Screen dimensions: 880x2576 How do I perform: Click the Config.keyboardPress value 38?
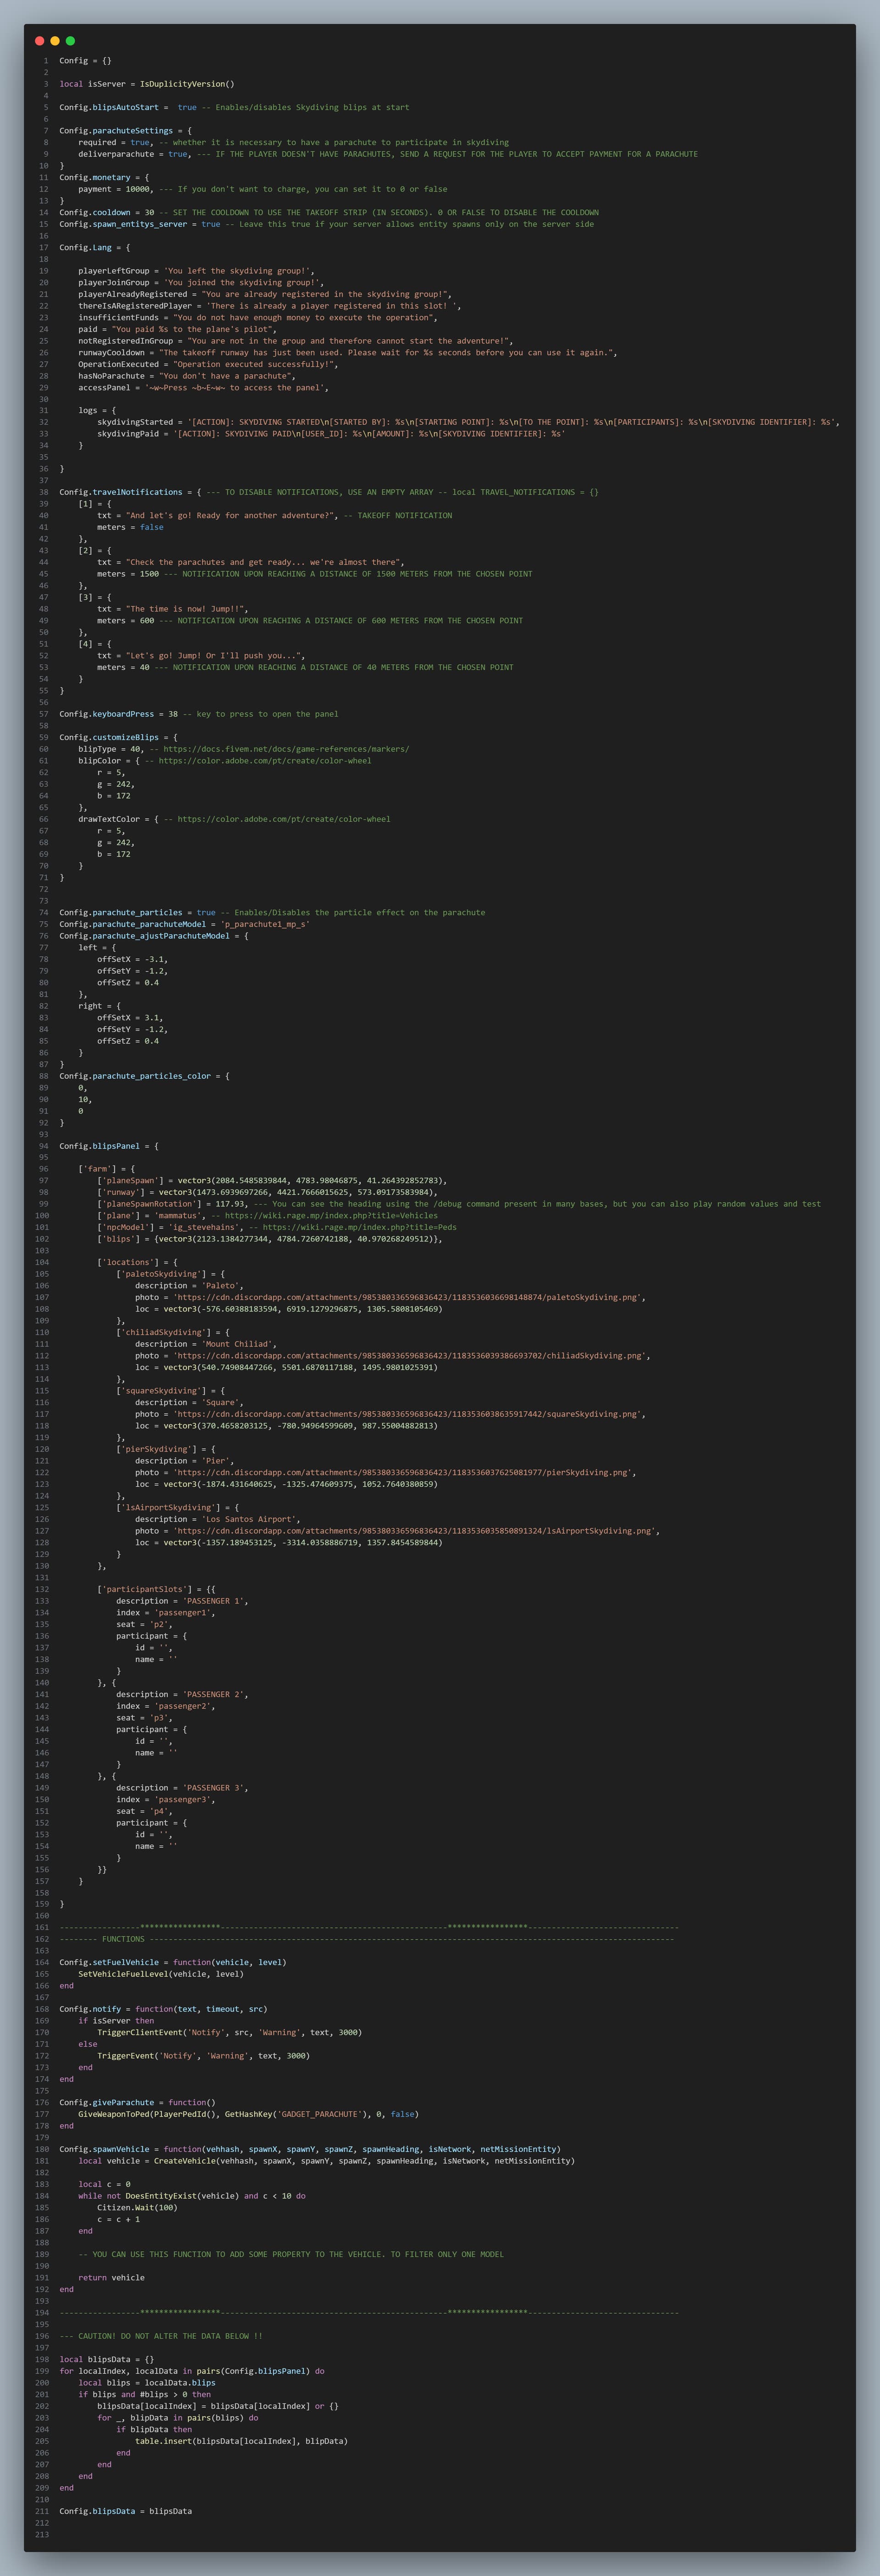click(x=173, y=714)
